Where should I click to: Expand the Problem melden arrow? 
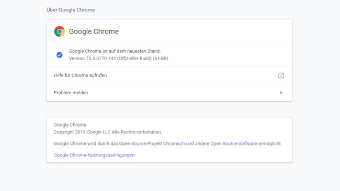(x=281, y=93)
